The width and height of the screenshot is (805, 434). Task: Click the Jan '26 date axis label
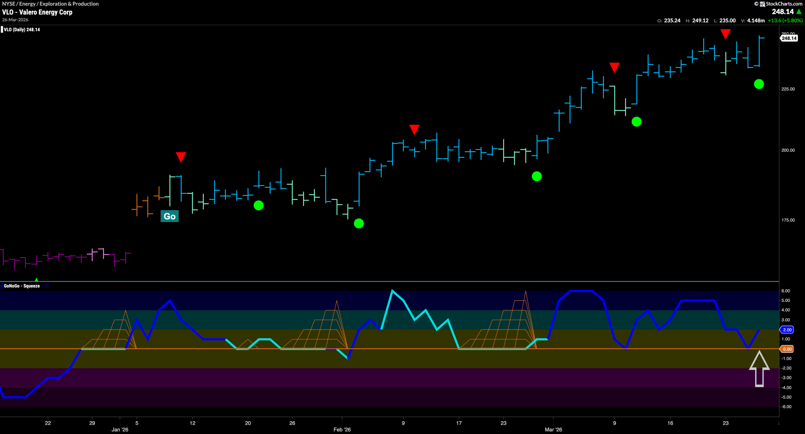120,430
